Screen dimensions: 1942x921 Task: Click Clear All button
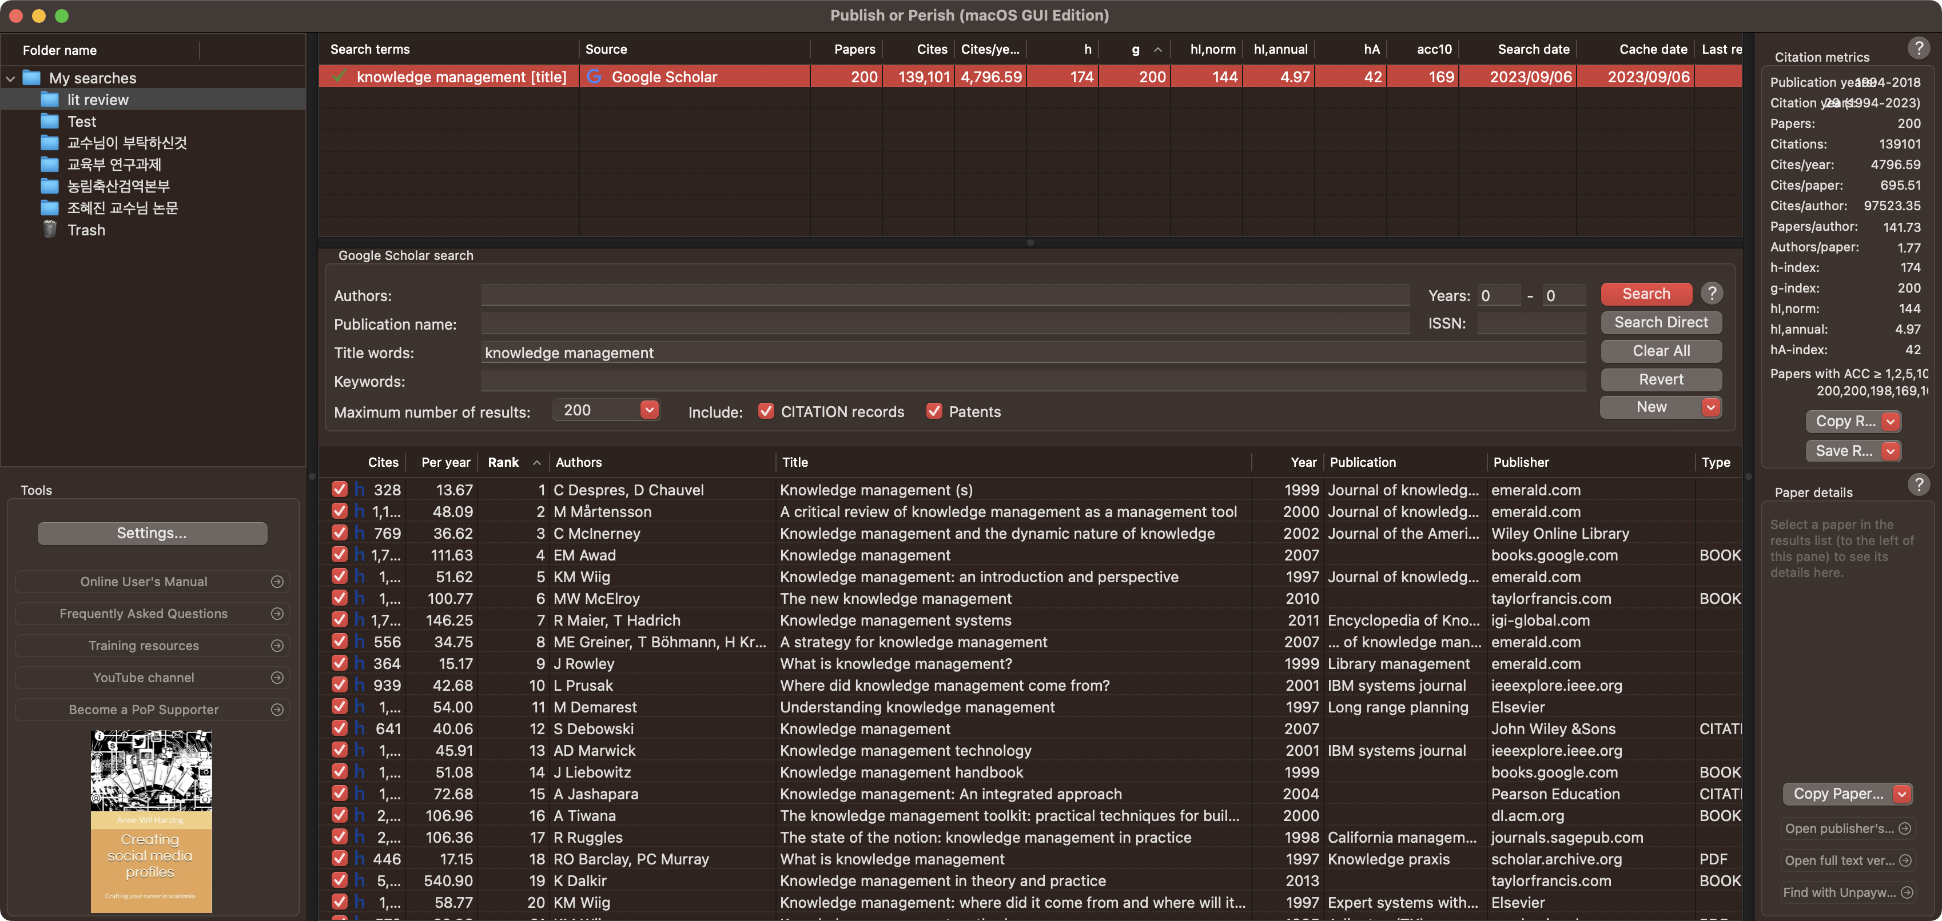coord(1661,351)
